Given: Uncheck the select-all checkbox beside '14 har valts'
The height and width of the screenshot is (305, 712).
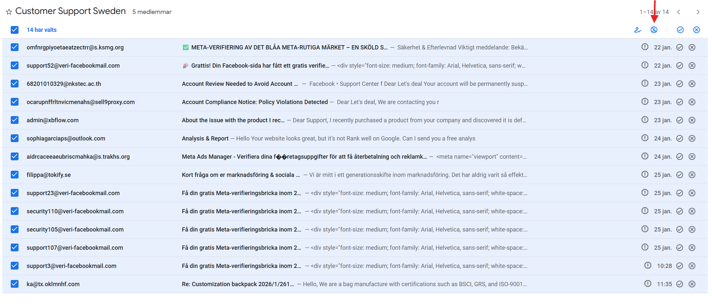Looking at the screenshot, I should [x=15, y=30].
